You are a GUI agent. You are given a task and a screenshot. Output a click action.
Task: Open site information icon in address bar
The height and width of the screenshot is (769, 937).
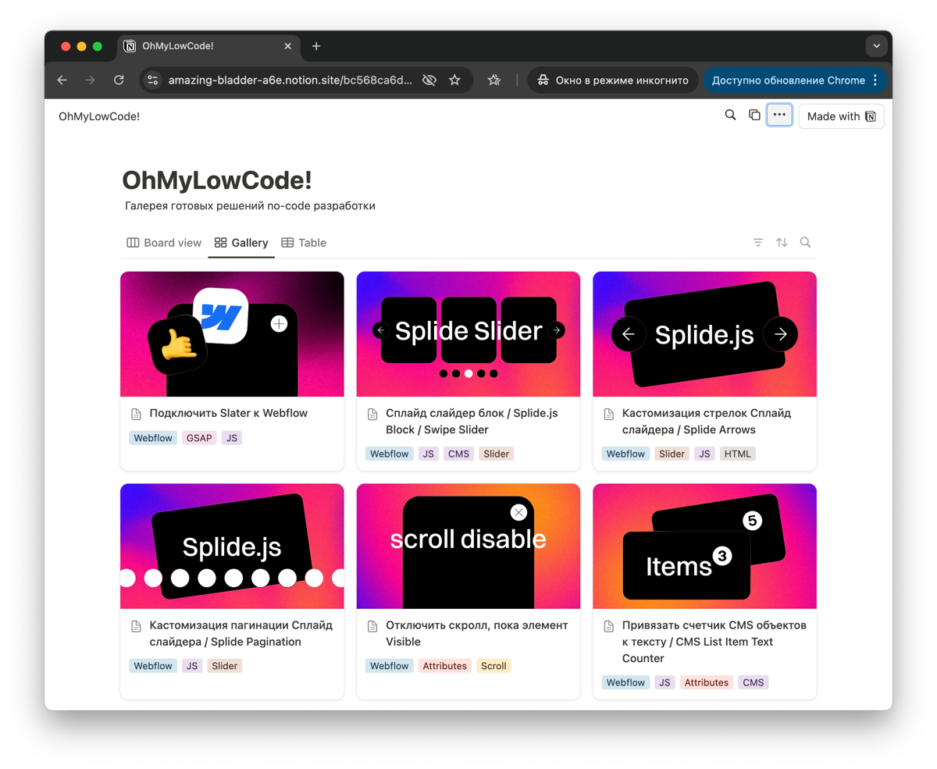[153, 80]
